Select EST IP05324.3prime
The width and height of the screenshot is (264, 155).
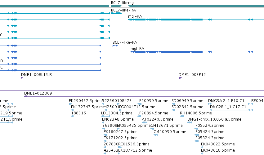click(x=209, y=138)
